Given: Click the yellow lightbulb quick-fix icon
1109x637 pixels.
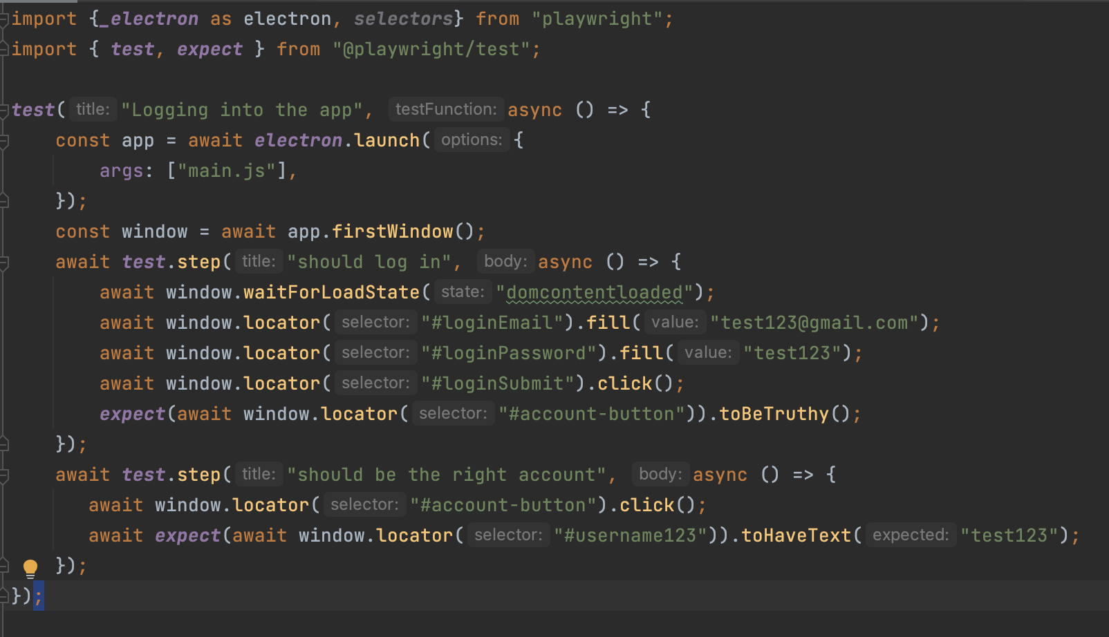Looking at the screenshot, I should click(30, 568).
